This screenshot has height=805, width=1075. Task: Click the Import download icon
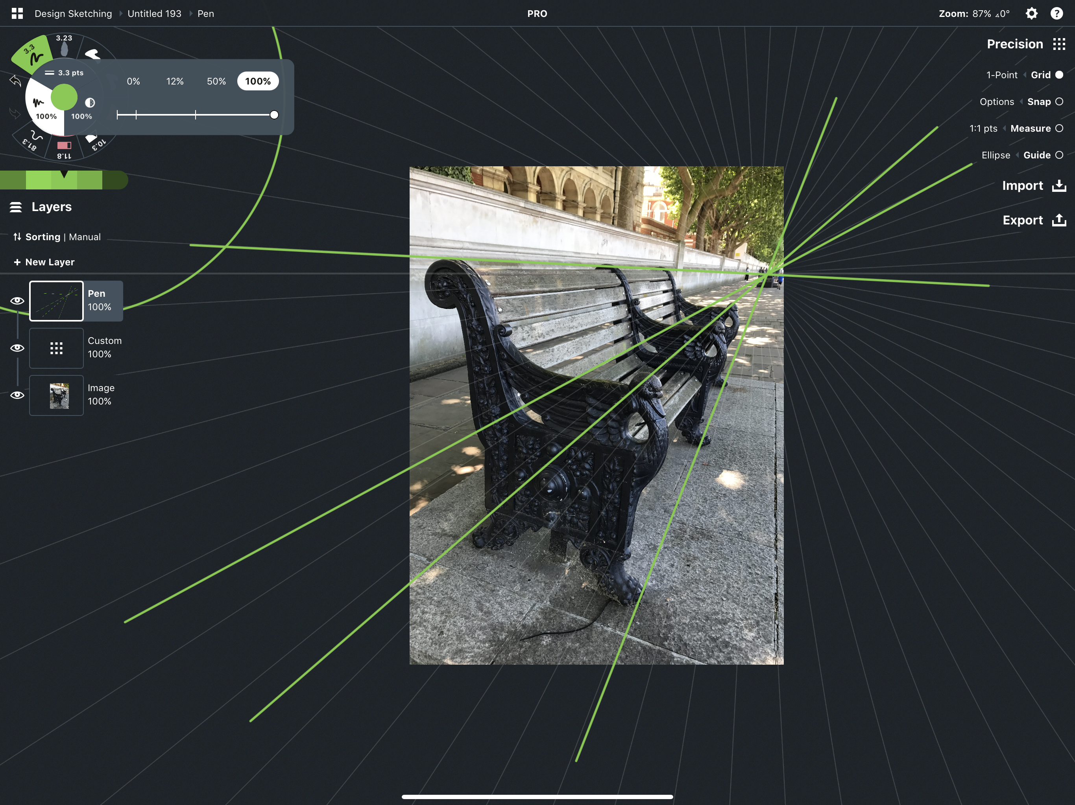click(x=1059, y=186)
